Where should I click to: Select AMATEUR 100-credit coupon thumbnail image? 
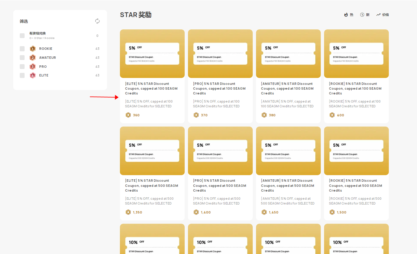pyautogui.click(x=288, y=54)
